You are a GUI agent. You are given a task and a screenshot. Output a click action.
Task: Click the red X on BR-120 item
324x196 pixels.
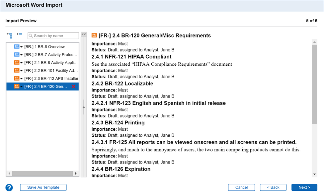click(73, 87)
